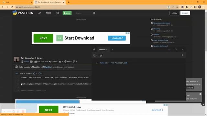This screenshot has height=116, width=207.
Task: Close the bottom ad overlay X
Action: click(203, 105)
